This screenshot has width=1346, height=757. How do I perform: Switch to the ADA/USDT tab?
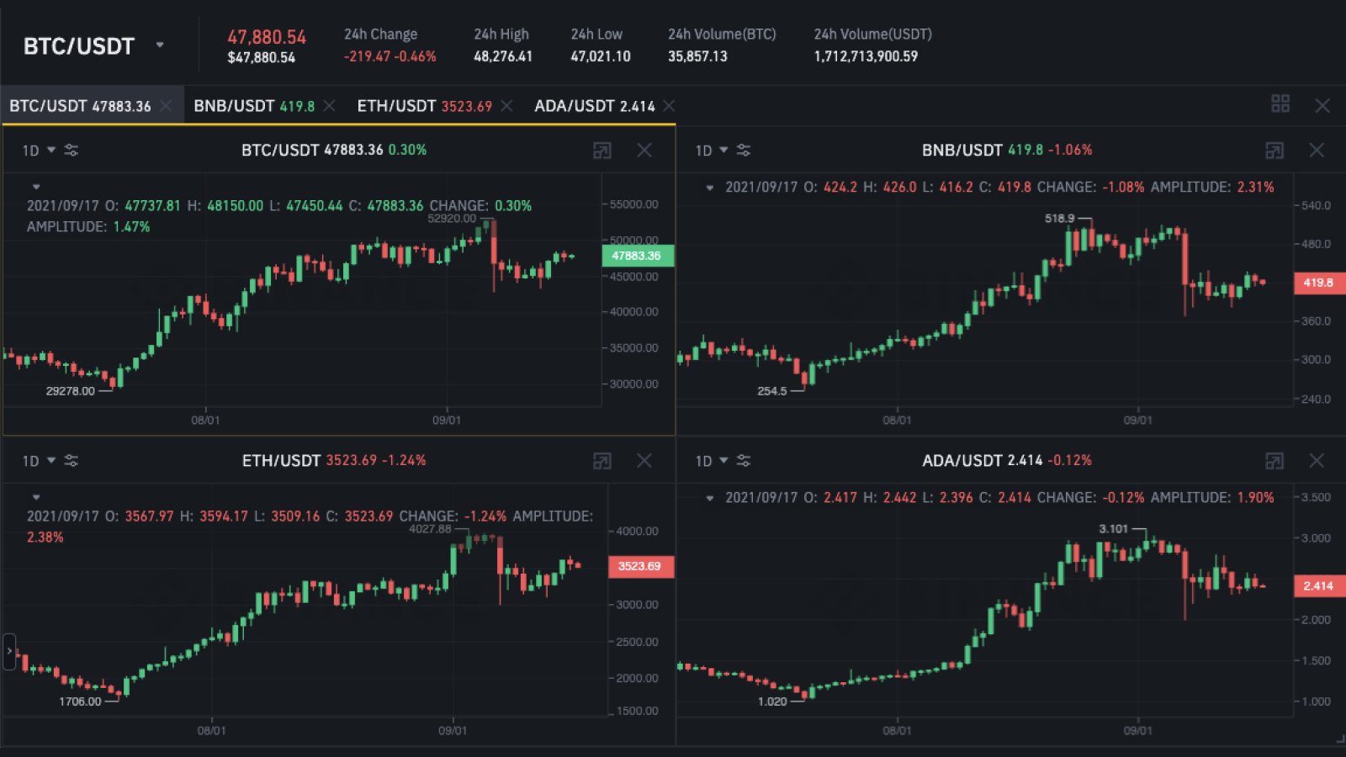click(x=589, y=106)
